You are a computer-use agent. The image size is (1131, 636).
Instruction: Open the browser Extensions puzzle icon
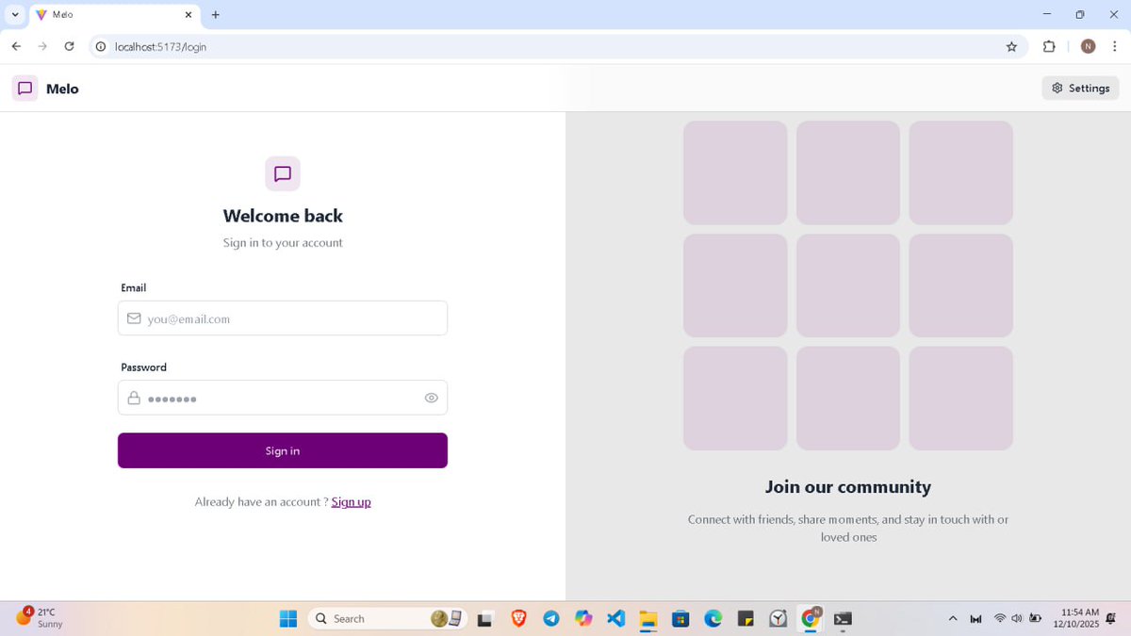coord(1049,46)
